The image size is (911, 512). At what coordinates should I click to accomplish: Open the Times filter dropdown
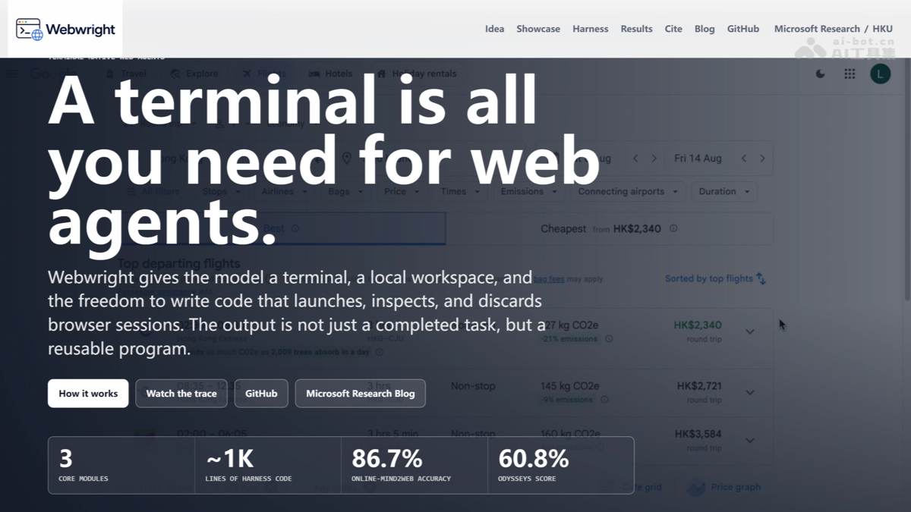460,192
